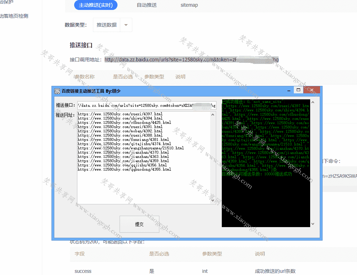Open the sitemap tab
This screenshot has height=275, width=357.
click(189, 5)
